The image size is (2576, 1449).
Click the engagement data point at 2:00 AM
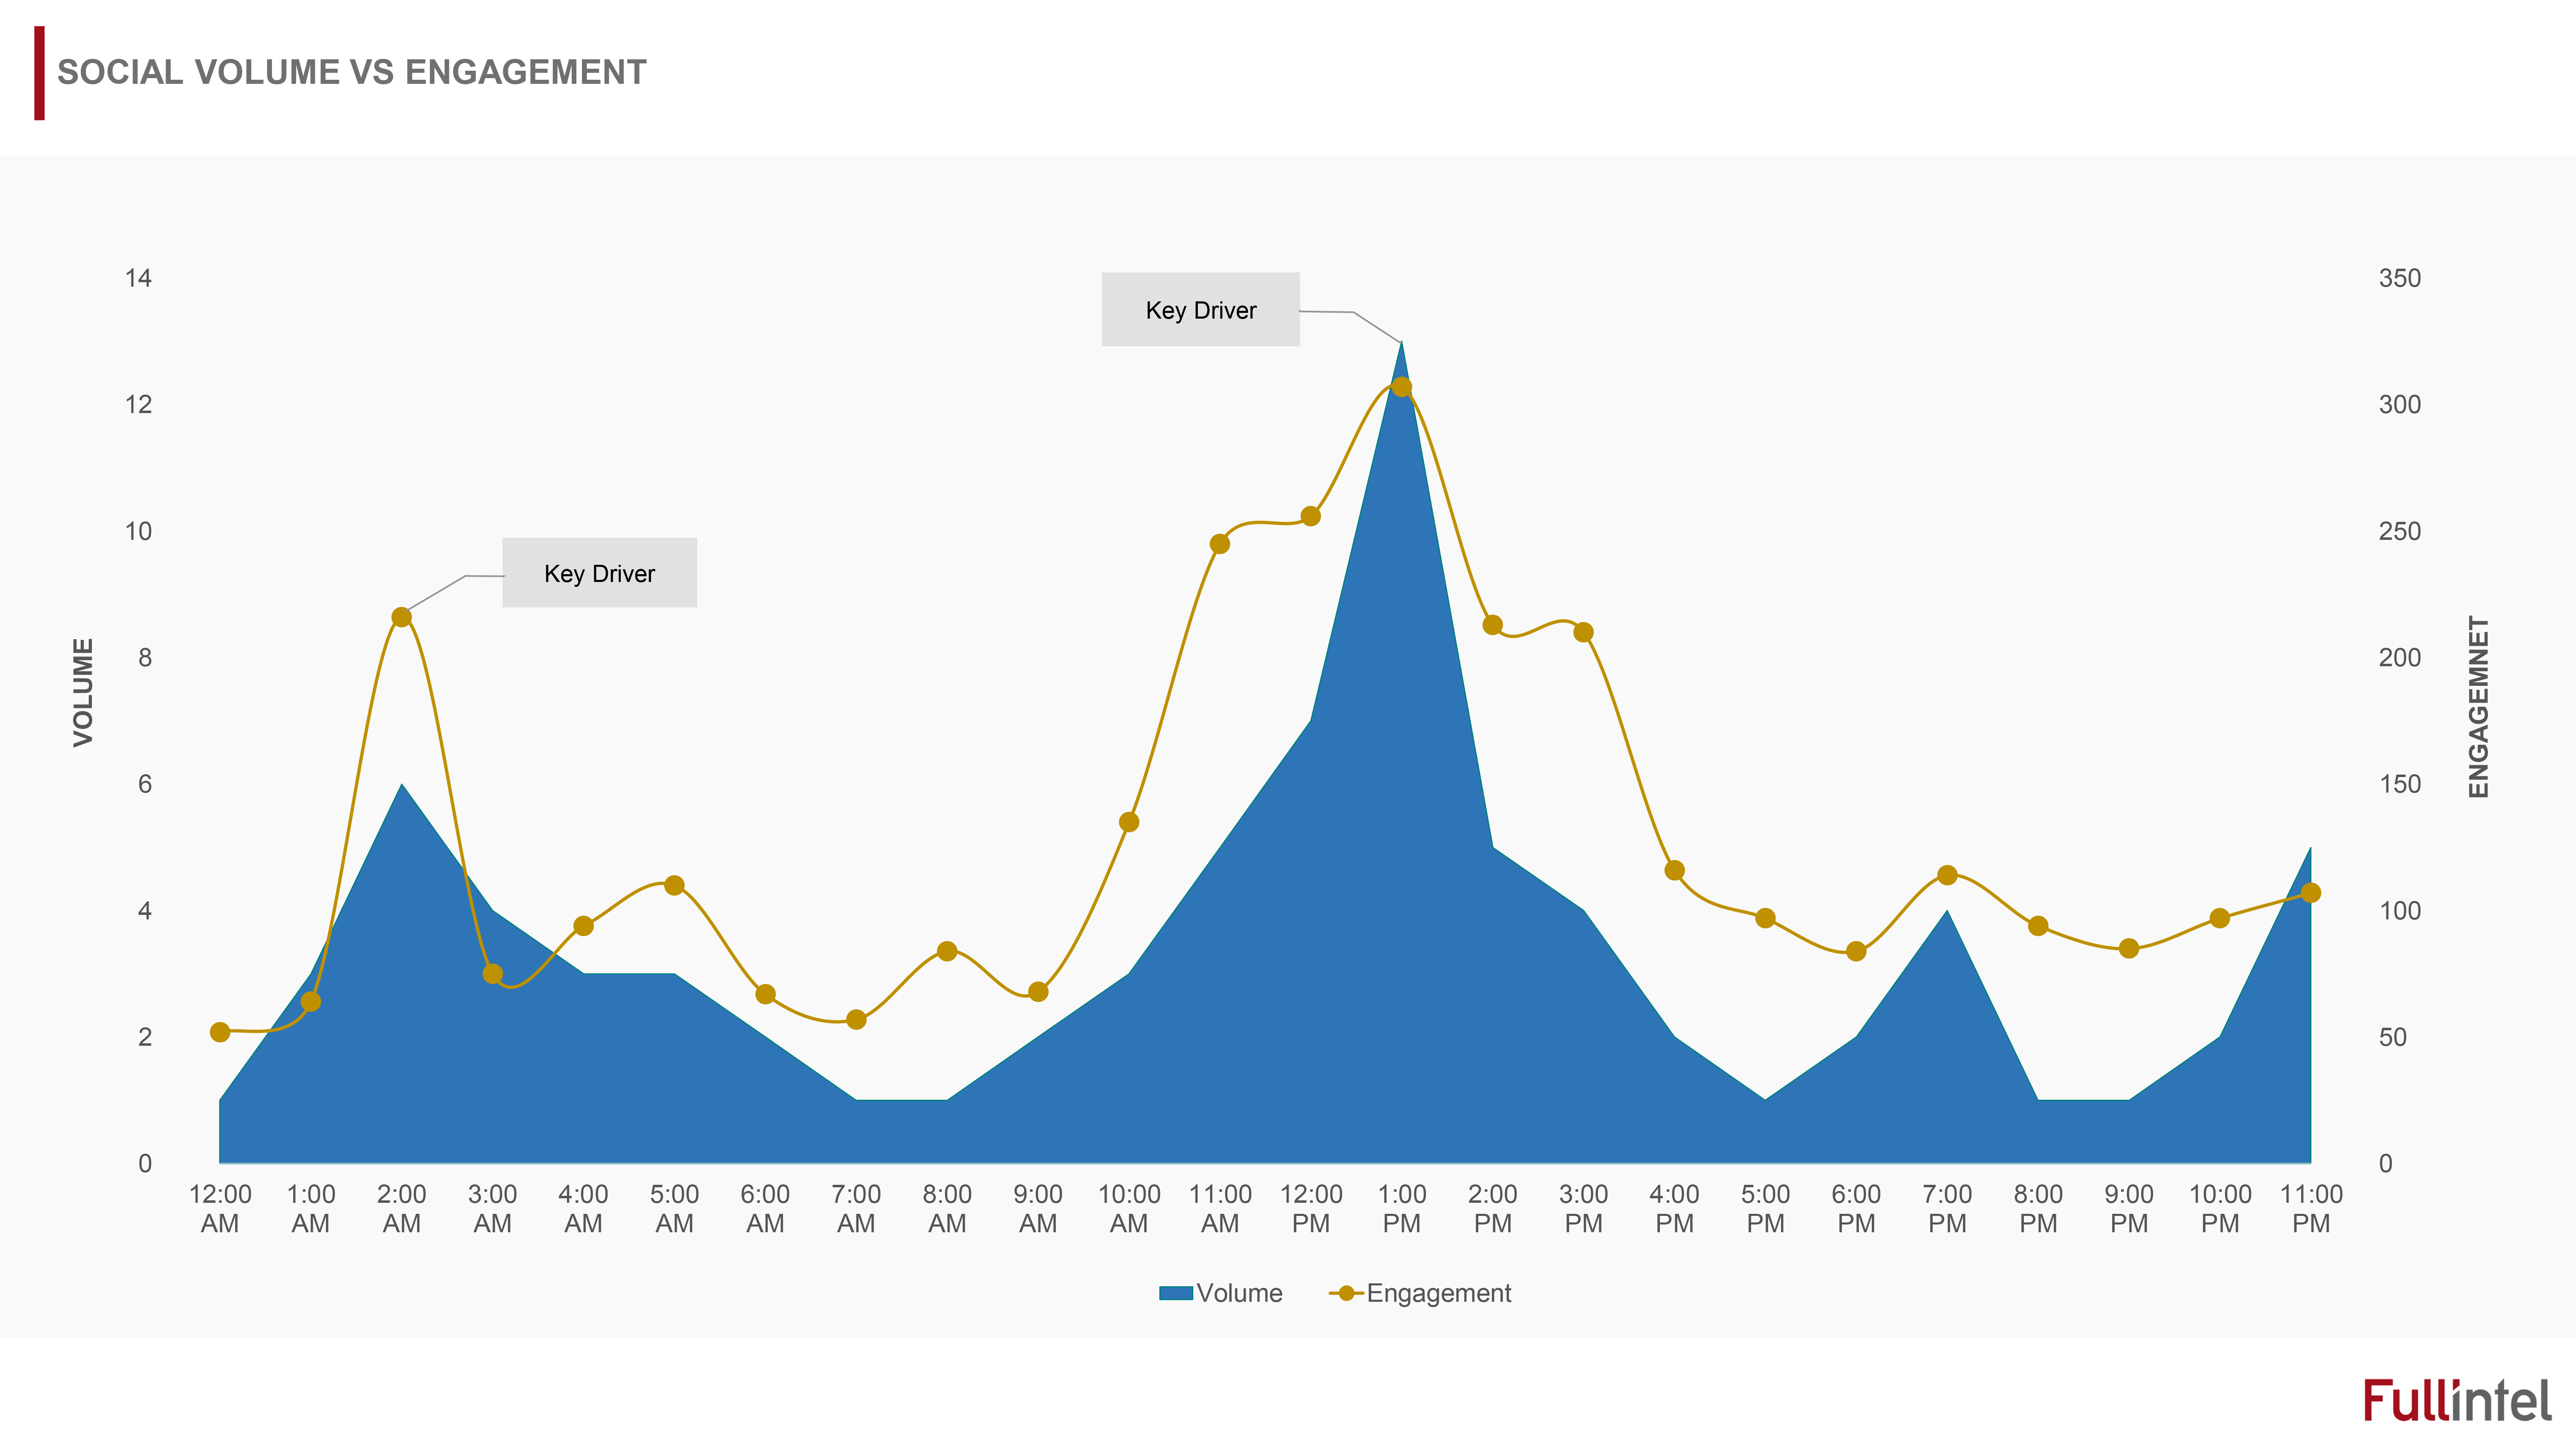tap(402, 617)
